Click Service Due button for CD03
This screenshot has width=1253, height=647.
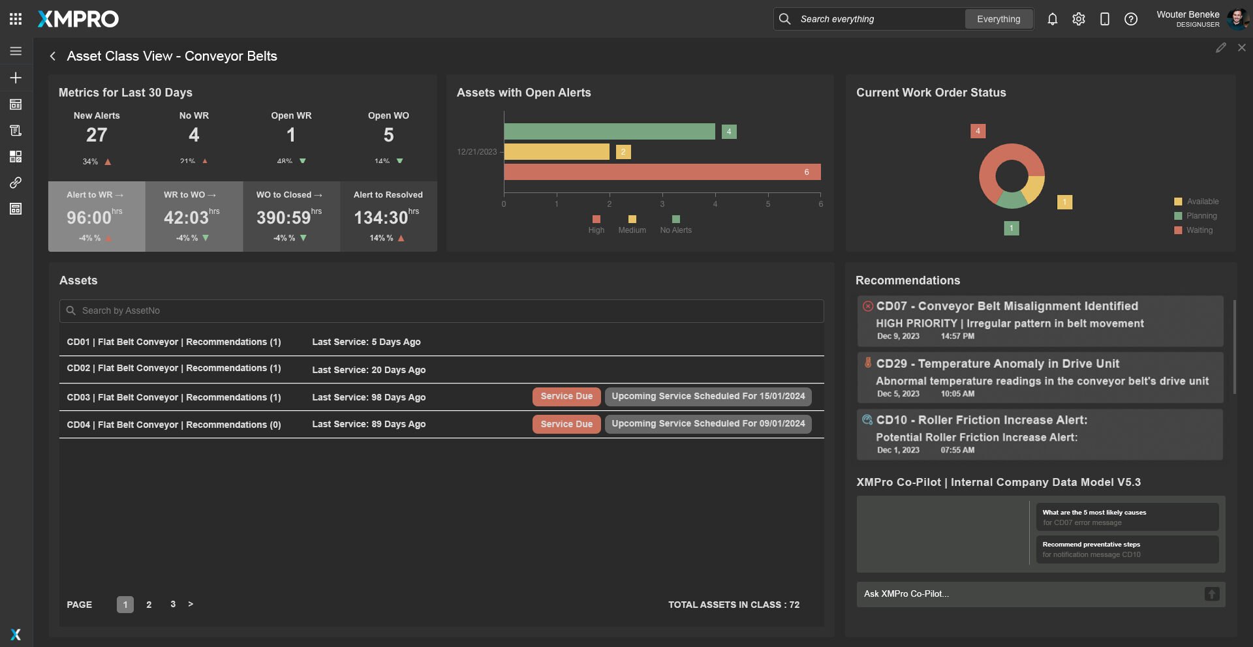point(566,396)
